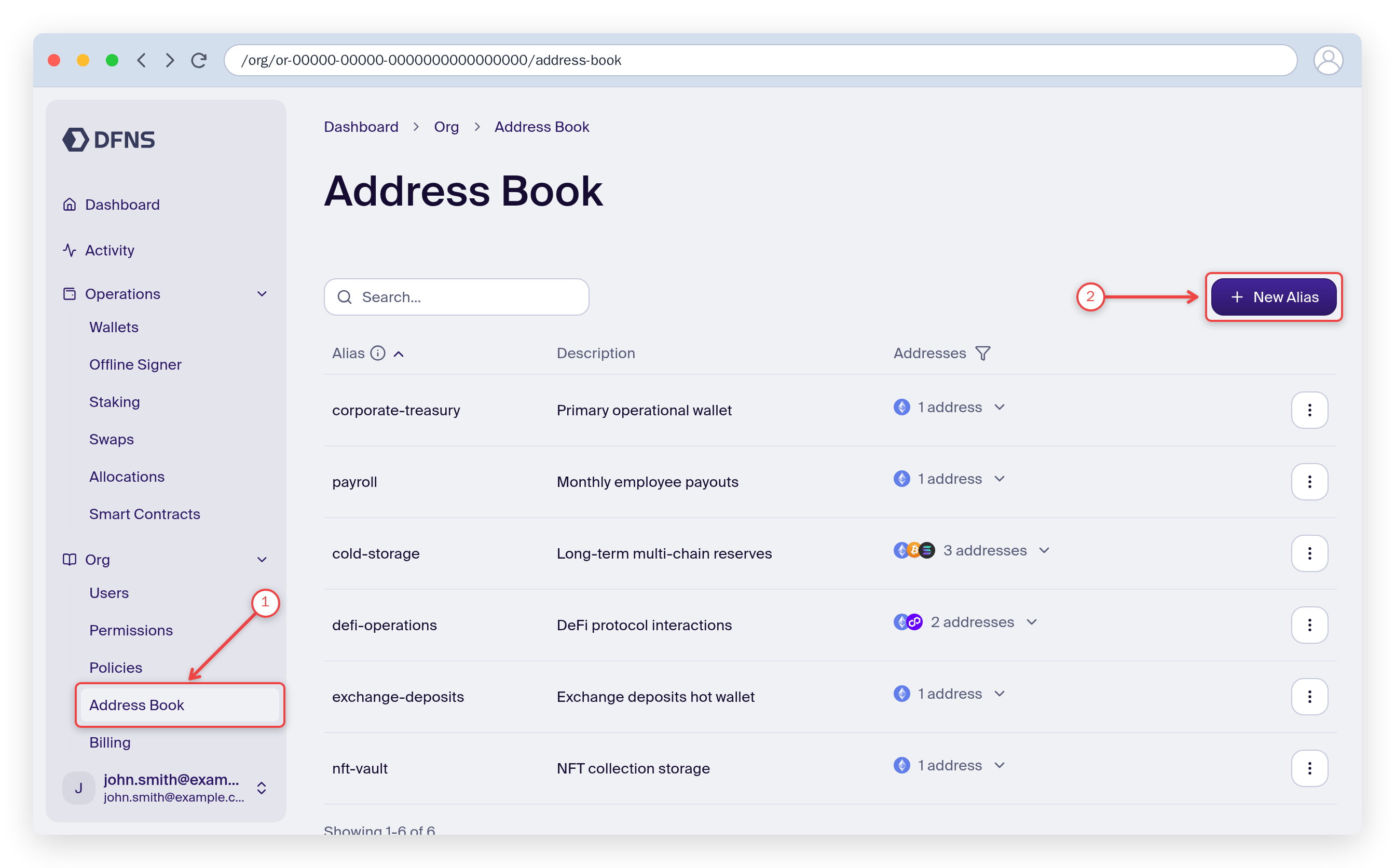
Task: Click the browser back arrow
Action: point(142,60)
